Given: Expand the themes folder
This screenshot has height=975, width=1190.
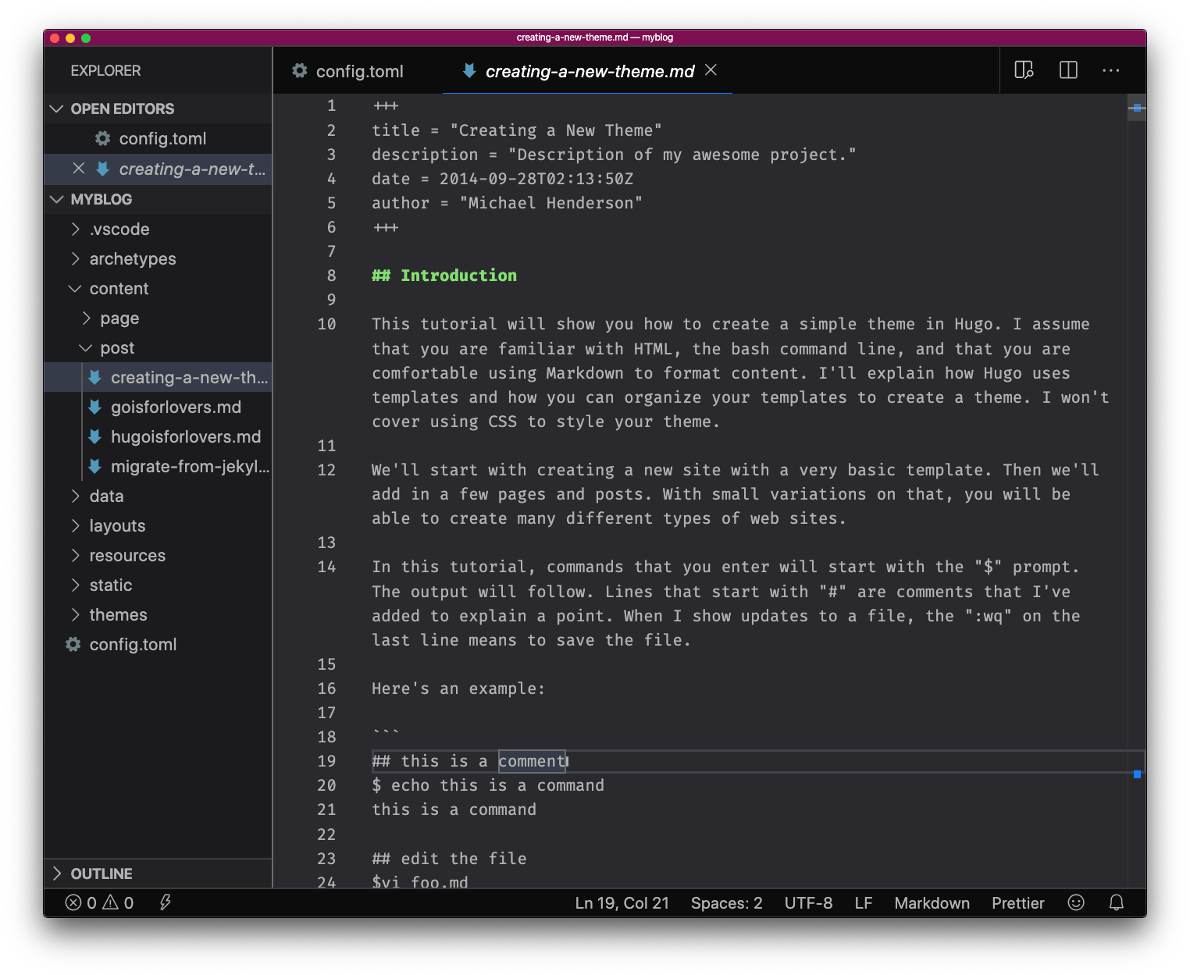Looking at the screenshot, I should pyautogui.click(x=118, y=615).
